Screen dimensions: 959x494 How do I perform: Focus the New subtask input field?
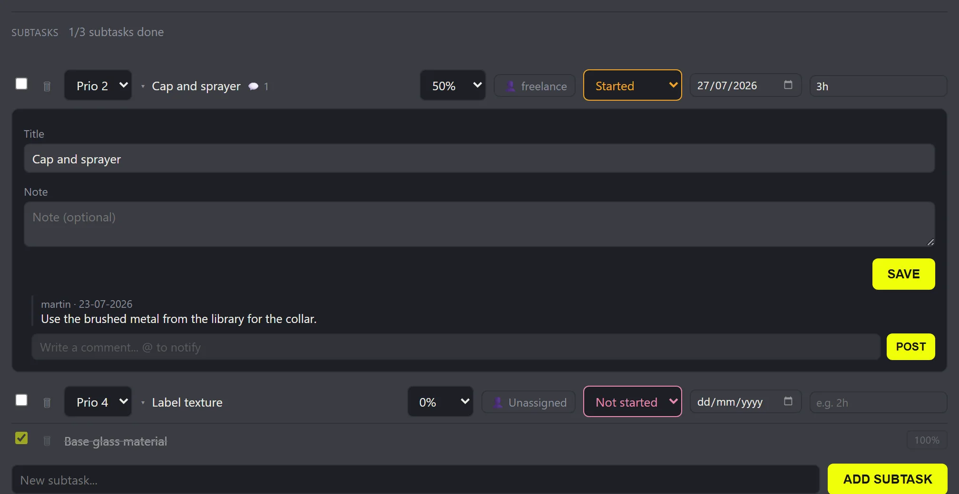(415, 480)
